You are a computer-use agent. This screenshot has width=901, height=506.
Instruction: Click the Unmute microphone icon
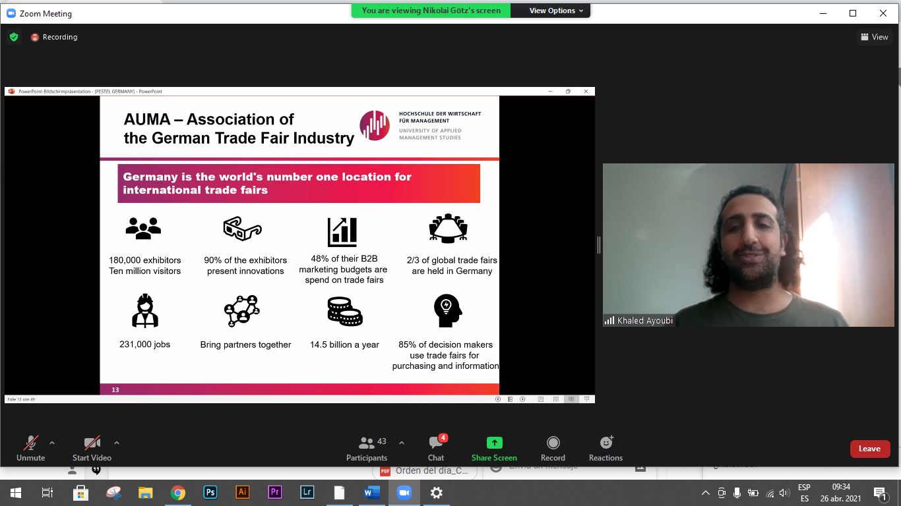[30, 443]
